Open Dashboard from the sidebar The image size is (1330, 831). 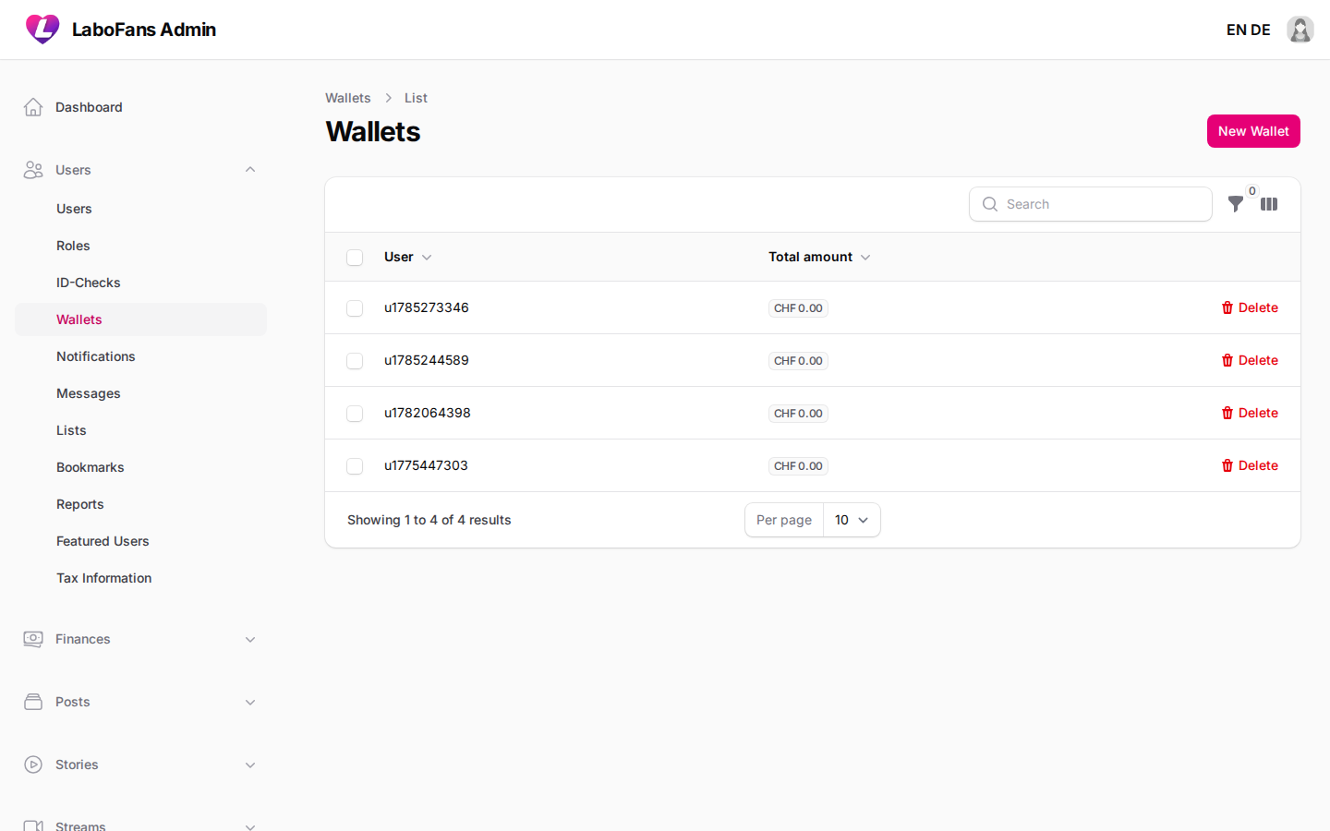coord(140,107)
